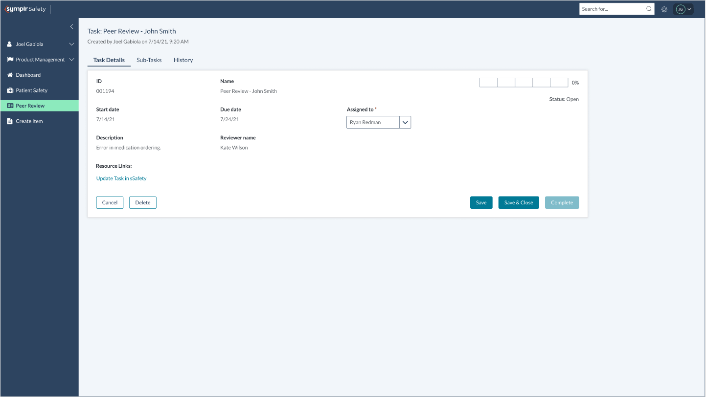The image size is (706, 397).
Task: Click the Save & Close button
Action: point(519,202)
